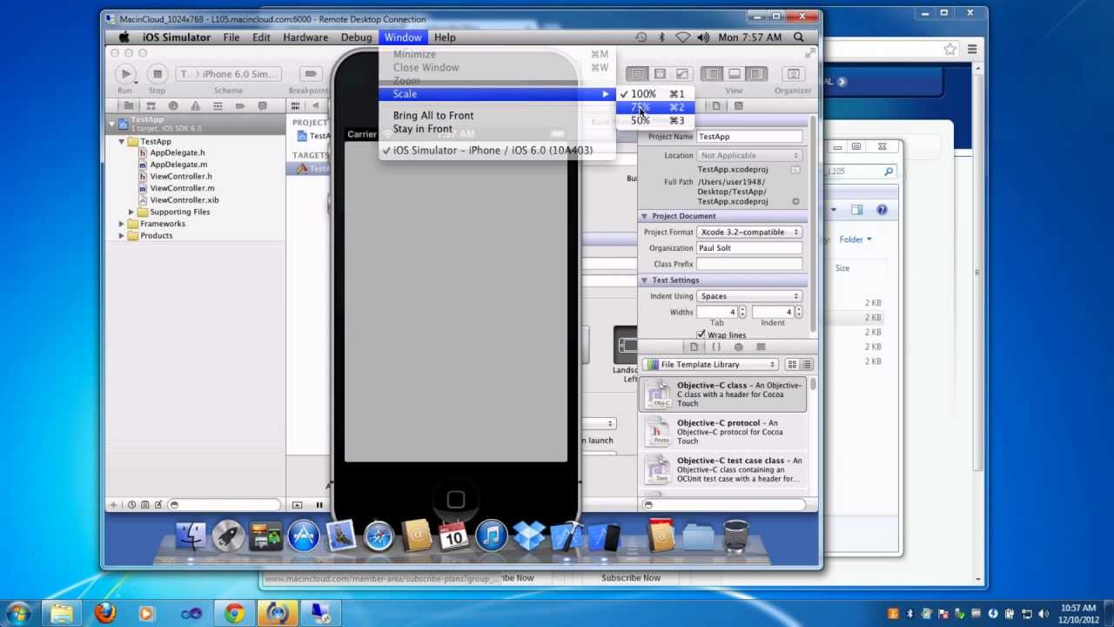The width and height of the screenshot is (1114, 627).
Task: Open Dropbox icon in the Dock
Action: [x=528, y=536]
